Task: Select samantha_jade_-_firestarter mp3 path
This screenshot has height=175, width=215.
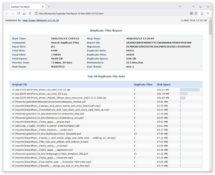Action: (52, 162)
